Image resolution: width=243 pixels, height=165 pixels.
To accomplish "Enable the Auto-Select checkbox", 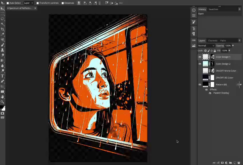I will pos(7,3).
